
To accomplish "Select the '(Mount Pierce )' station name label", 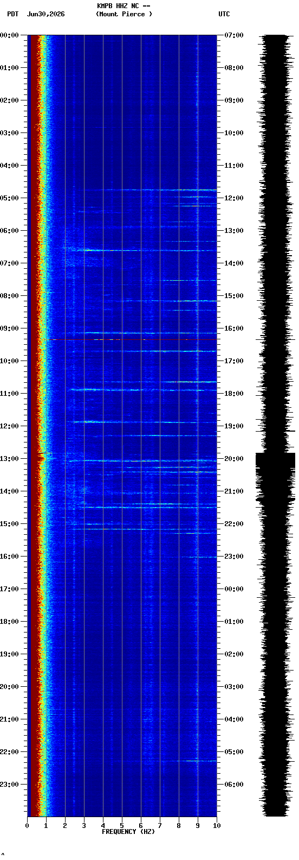I will [x=124, y=14].
